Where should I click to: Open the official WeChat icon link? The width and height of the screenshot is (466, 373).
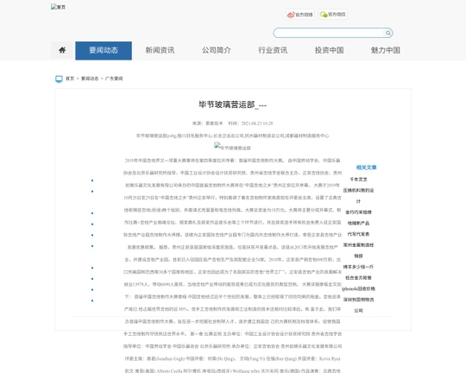pyautogui.click(x=333, y=15)
